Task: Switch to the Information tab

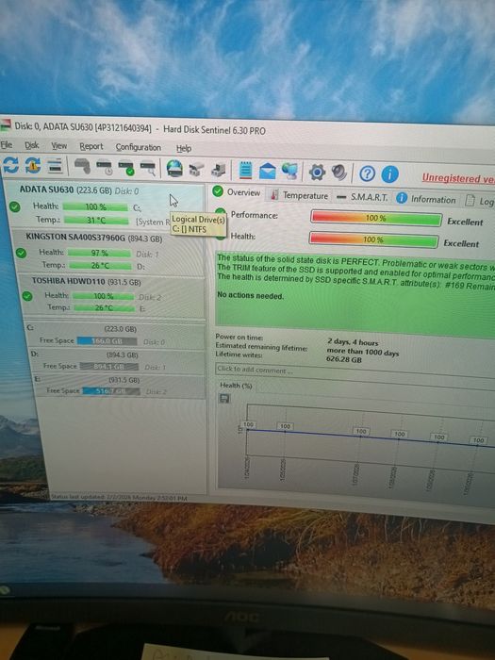Action: 426,199
